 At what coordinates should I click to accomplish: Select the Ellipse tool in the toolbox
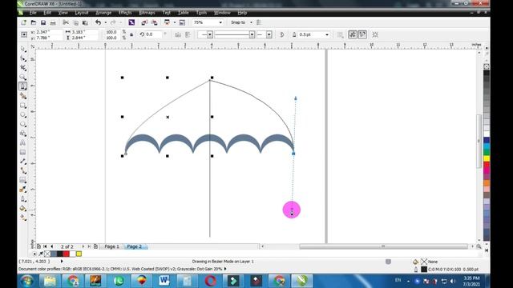click(23, 115)
